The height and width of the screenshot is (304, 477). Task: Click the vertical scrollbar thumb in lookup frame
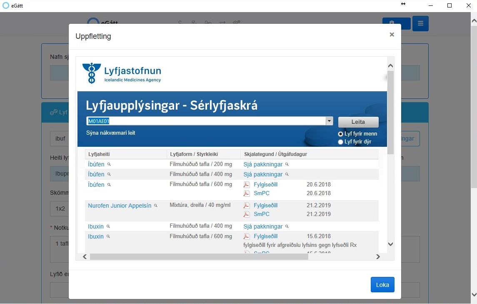(x=391, y=113)
